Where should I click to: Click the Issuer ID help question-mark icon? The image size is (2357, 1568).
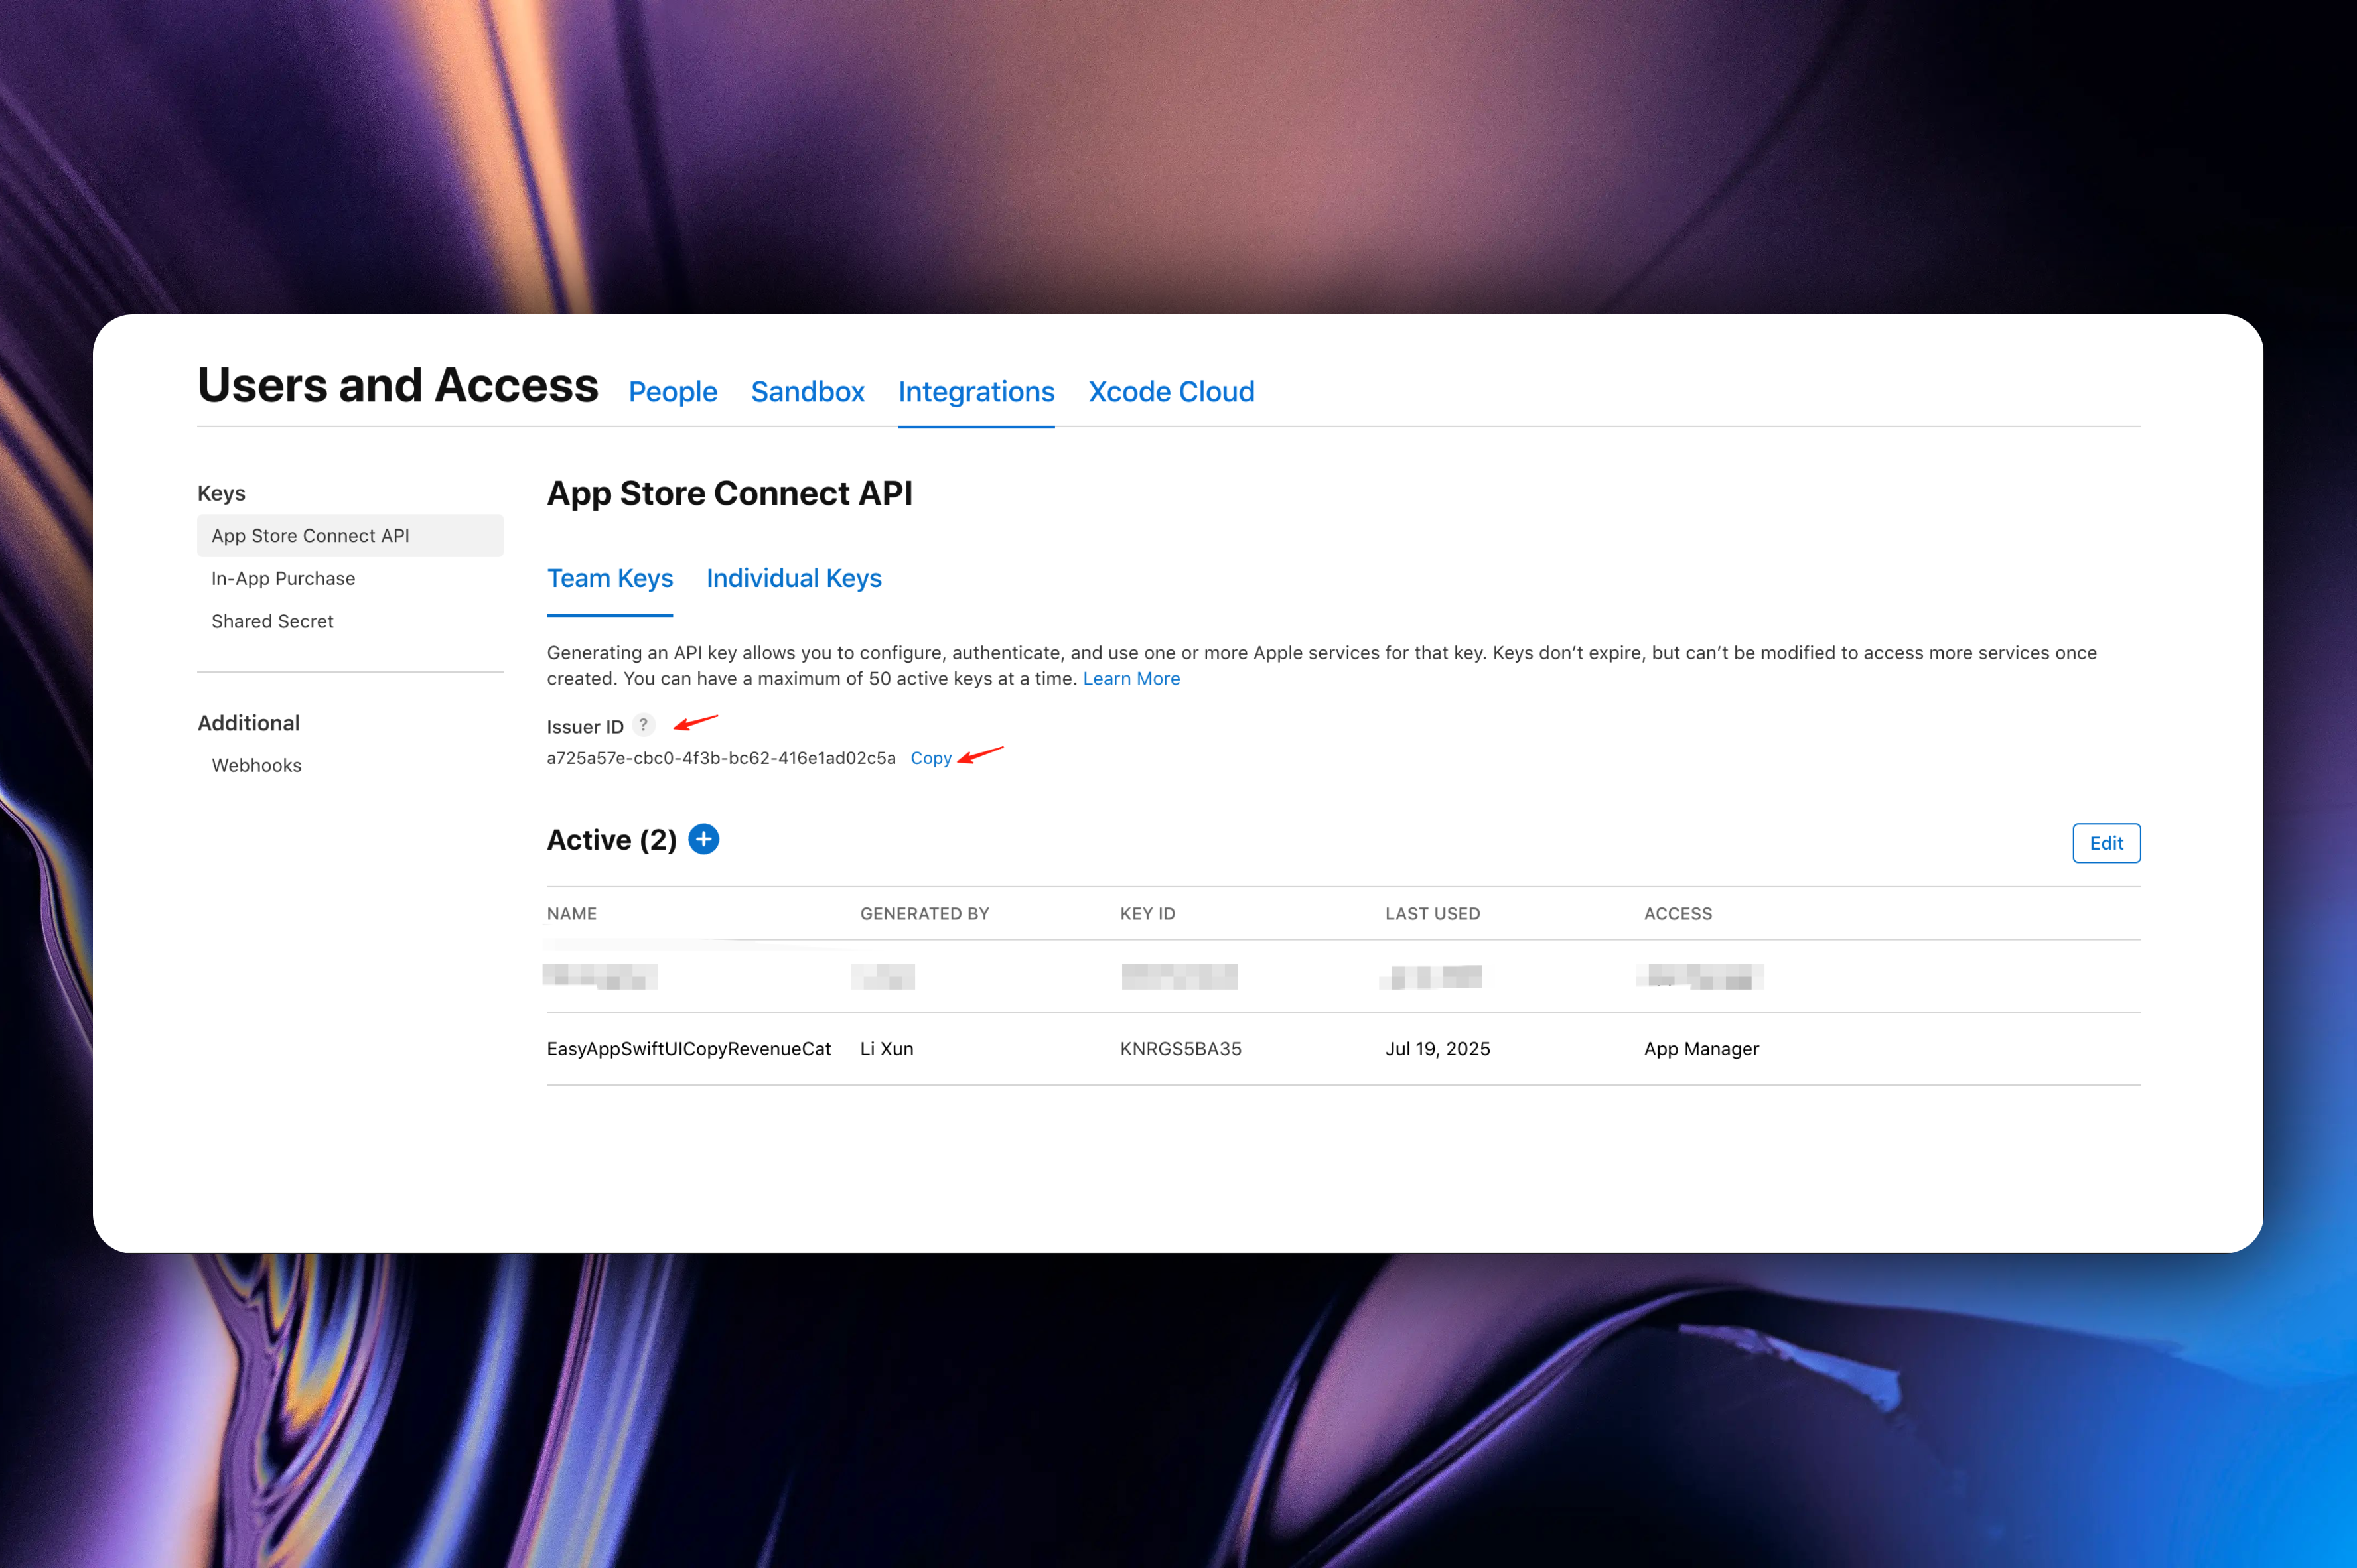click(643, 725)
